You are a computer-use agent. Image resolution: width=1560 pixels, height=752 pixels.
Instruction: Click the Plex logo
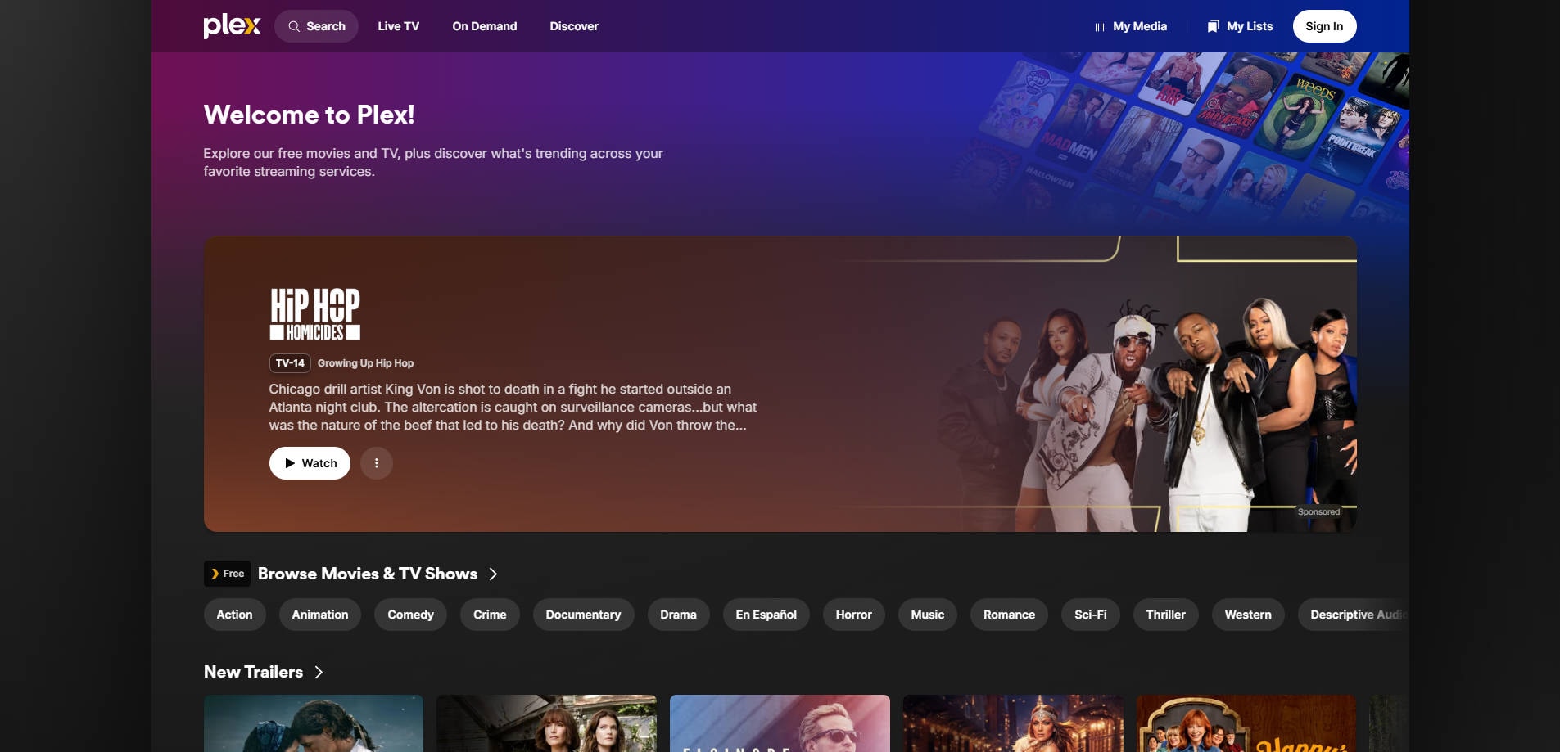click(232, 26)
